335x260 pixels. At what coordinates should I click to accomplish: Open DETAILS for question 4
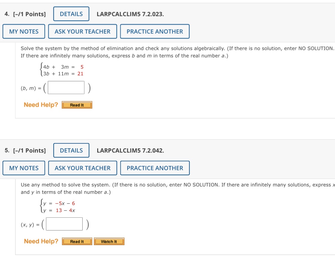(71, 14)
